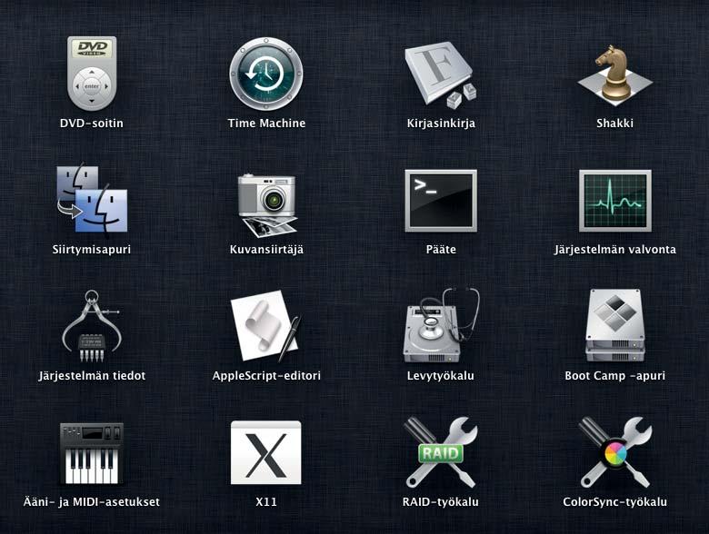
Task: Open the Kirjasinkirja font book icon
Action: (441, 75)
